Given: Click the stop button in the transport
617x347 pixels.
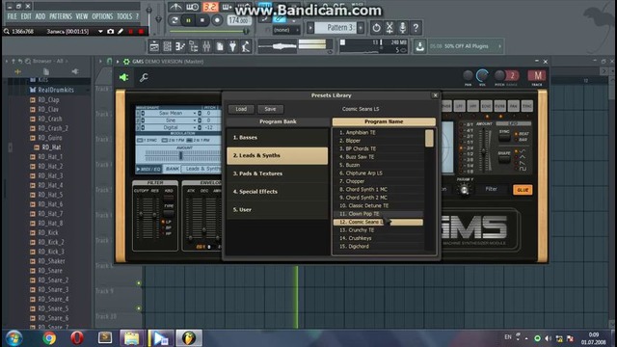Looking at the screenshot, I should [x=202, y=20].
